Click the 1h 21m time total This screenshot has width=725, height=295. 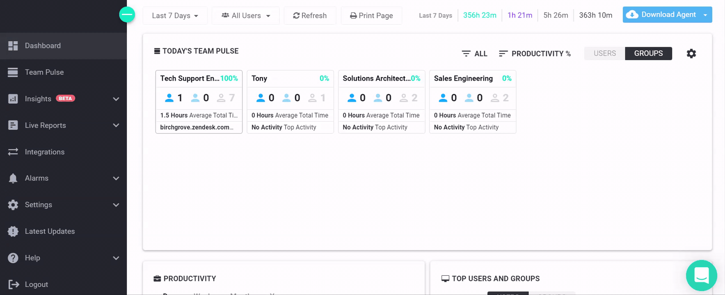click(x=520, y=16)
